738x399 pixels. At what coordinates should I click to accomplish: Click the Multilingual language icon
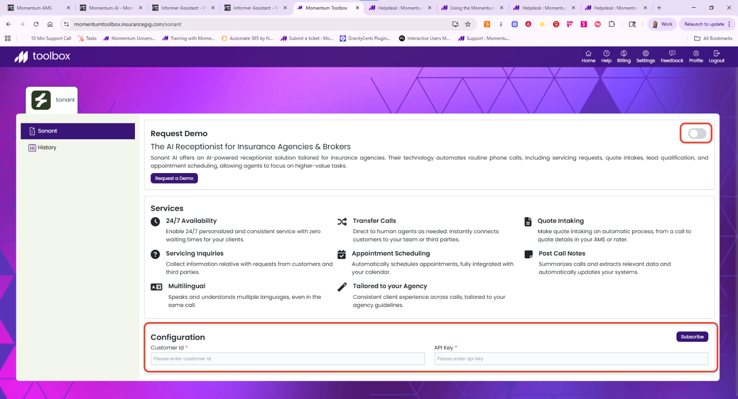coord(156,287)
